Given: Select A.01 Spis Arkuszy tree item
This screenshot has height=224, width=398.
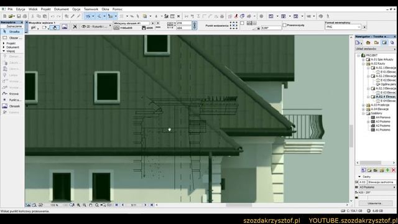Looking at the screenshot, I should [382, 60].
